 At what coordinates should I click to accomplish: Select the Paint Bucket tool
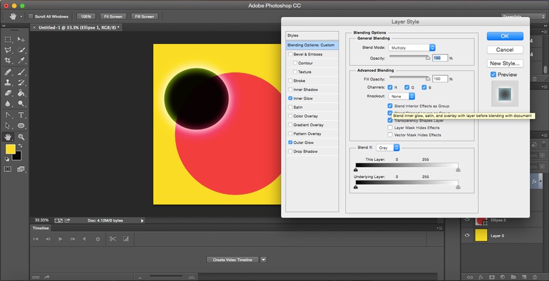(x=21, y=93)
